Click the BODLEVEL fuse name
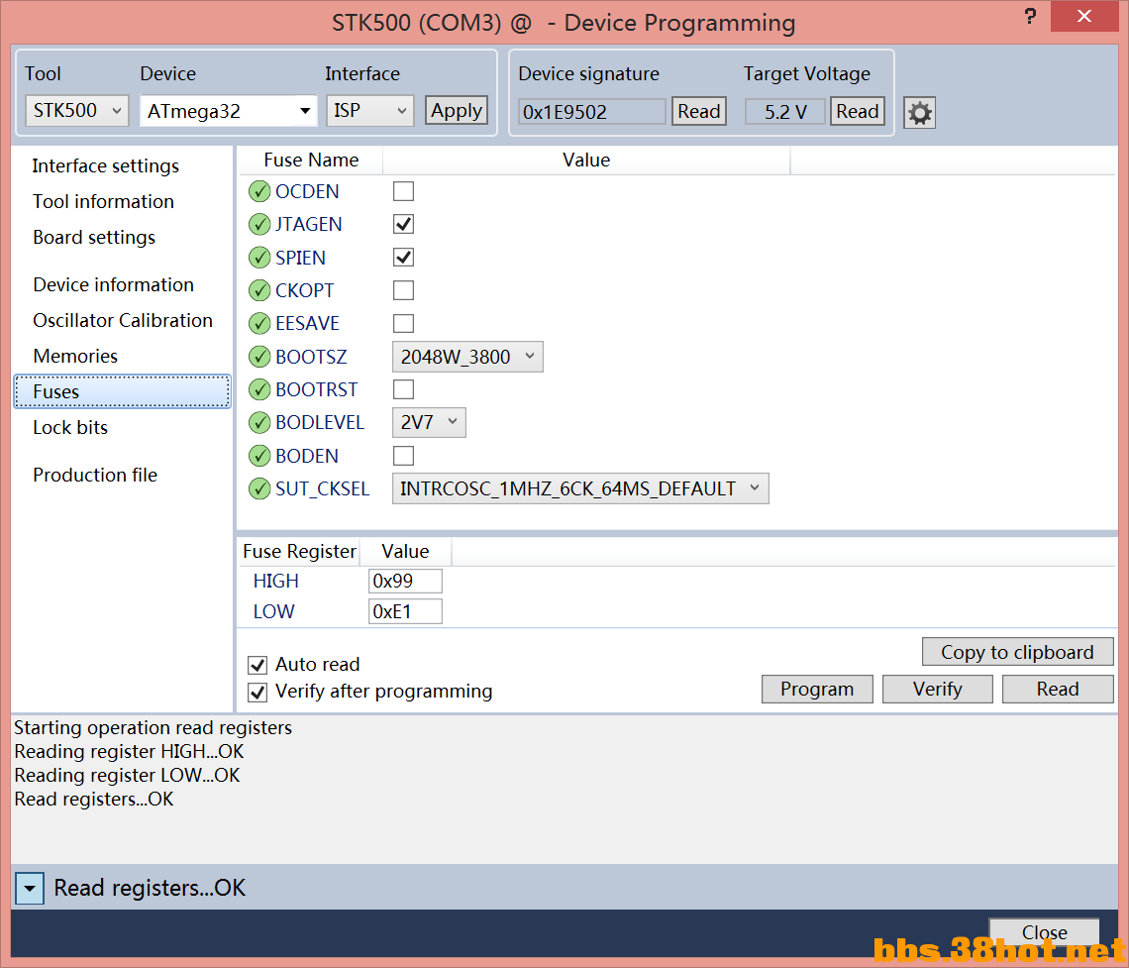Viewport: 1129px width, 968px height. [x=320, y=423]
